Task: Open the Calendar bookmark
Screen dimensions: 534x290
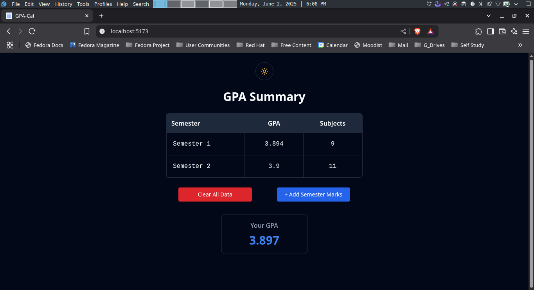Action: pyautogui.click(x=333, y=45)
